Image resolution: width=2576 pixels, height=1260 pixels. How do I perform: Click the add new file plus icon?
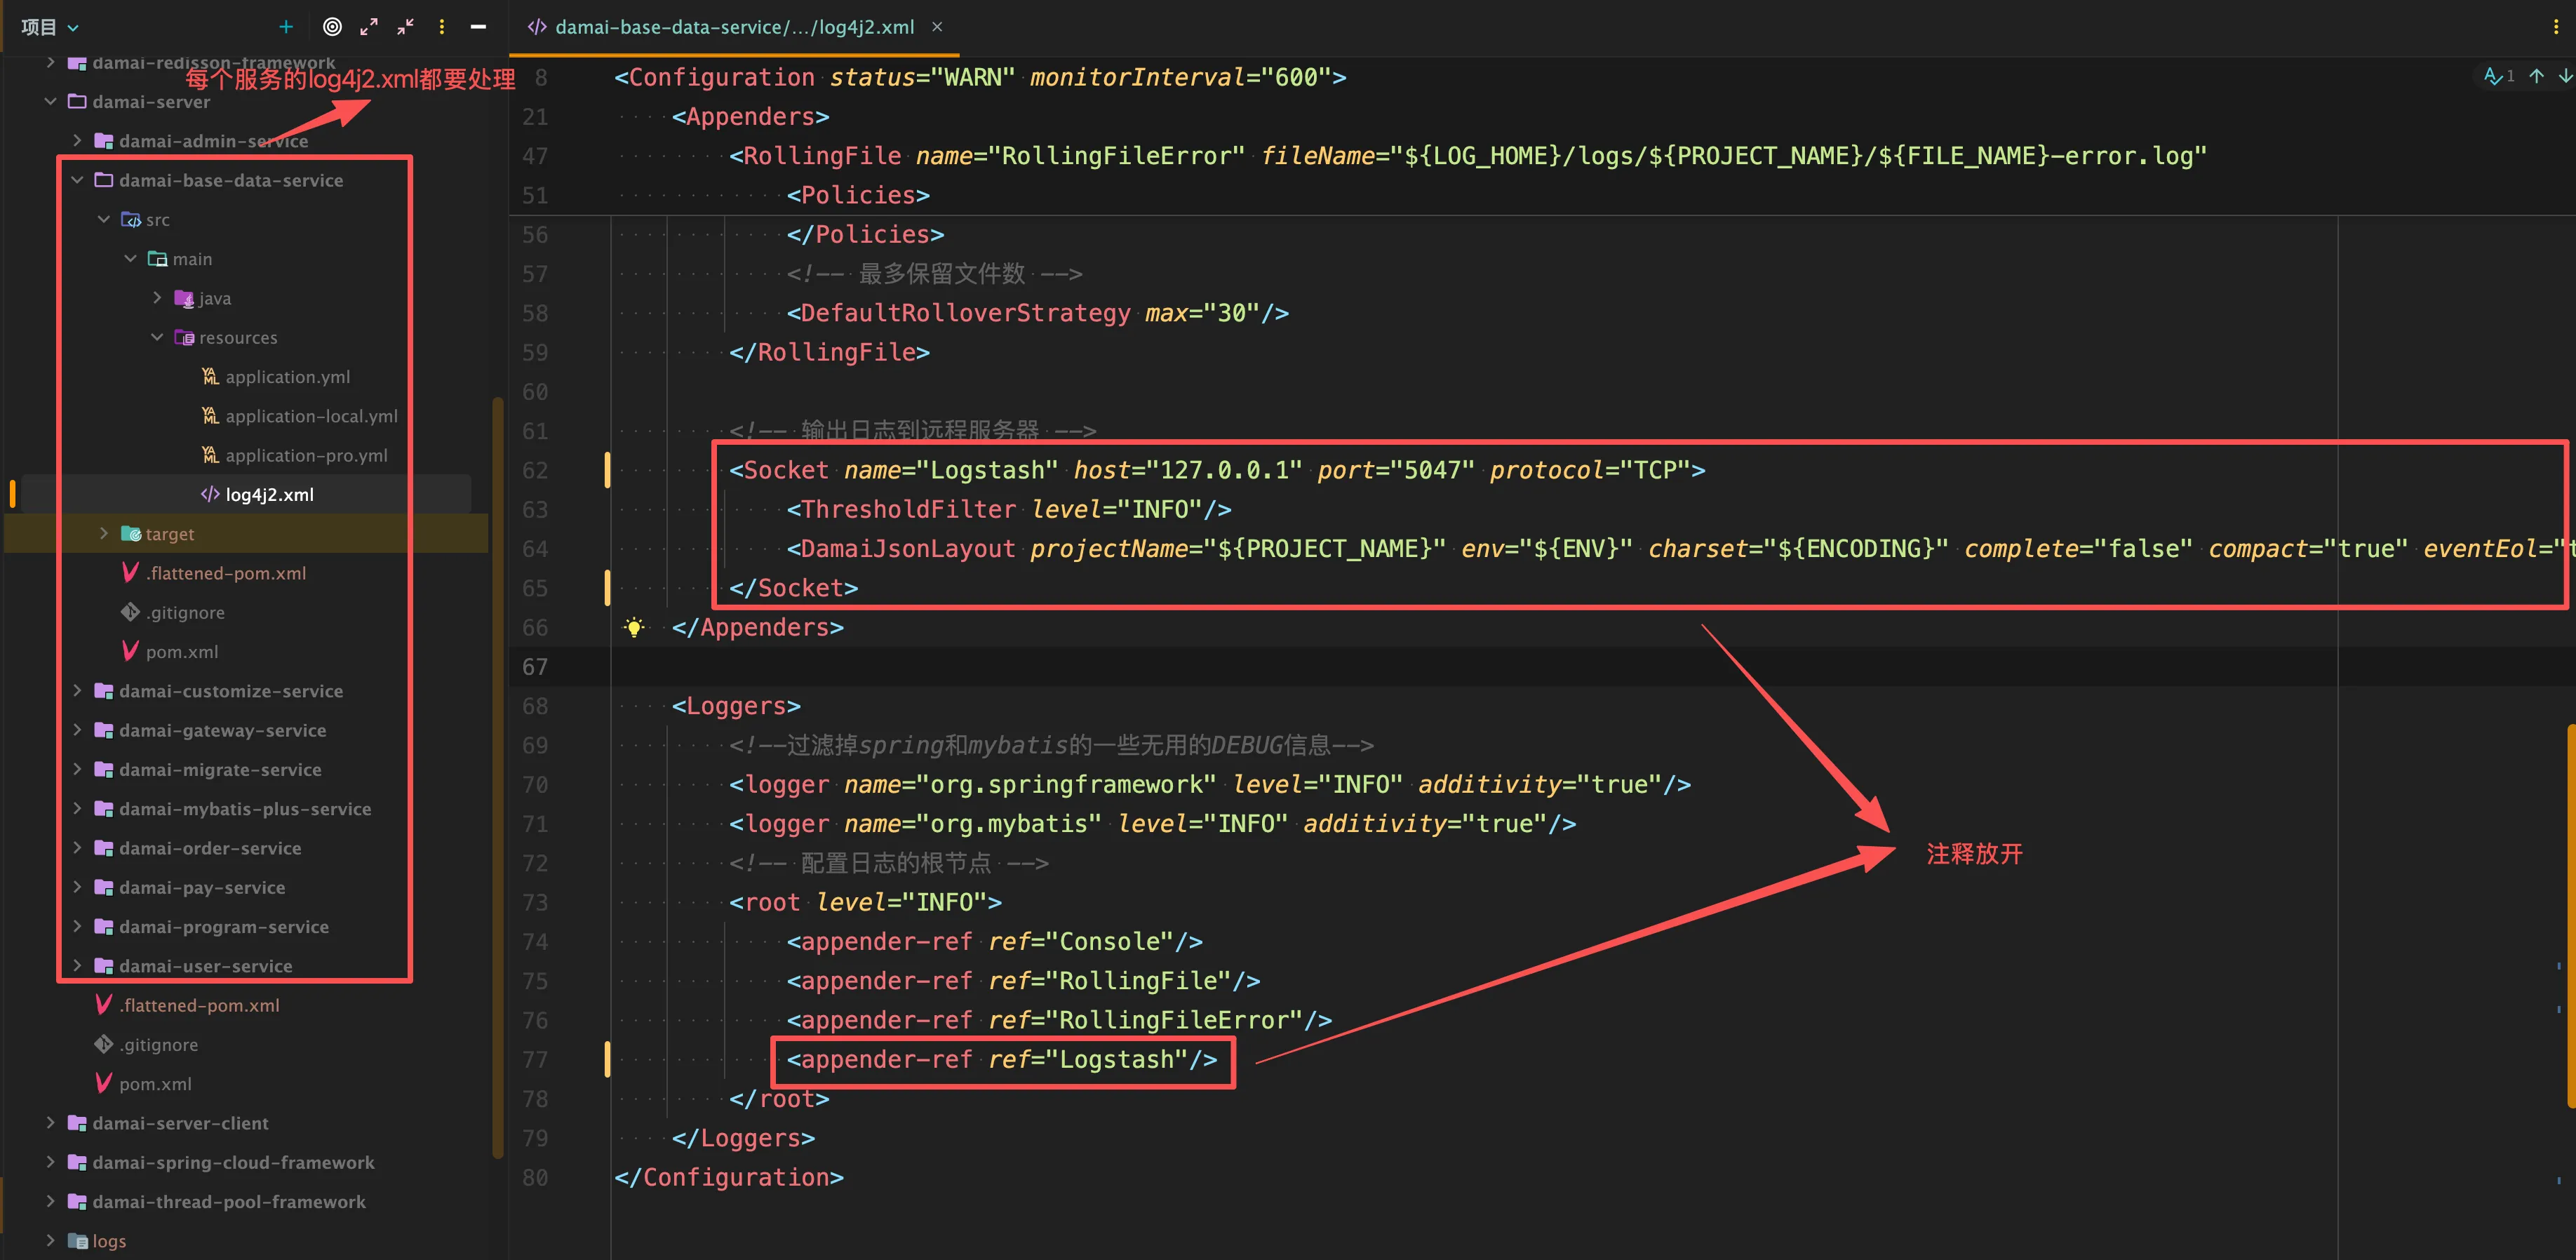tap(286, 27)
